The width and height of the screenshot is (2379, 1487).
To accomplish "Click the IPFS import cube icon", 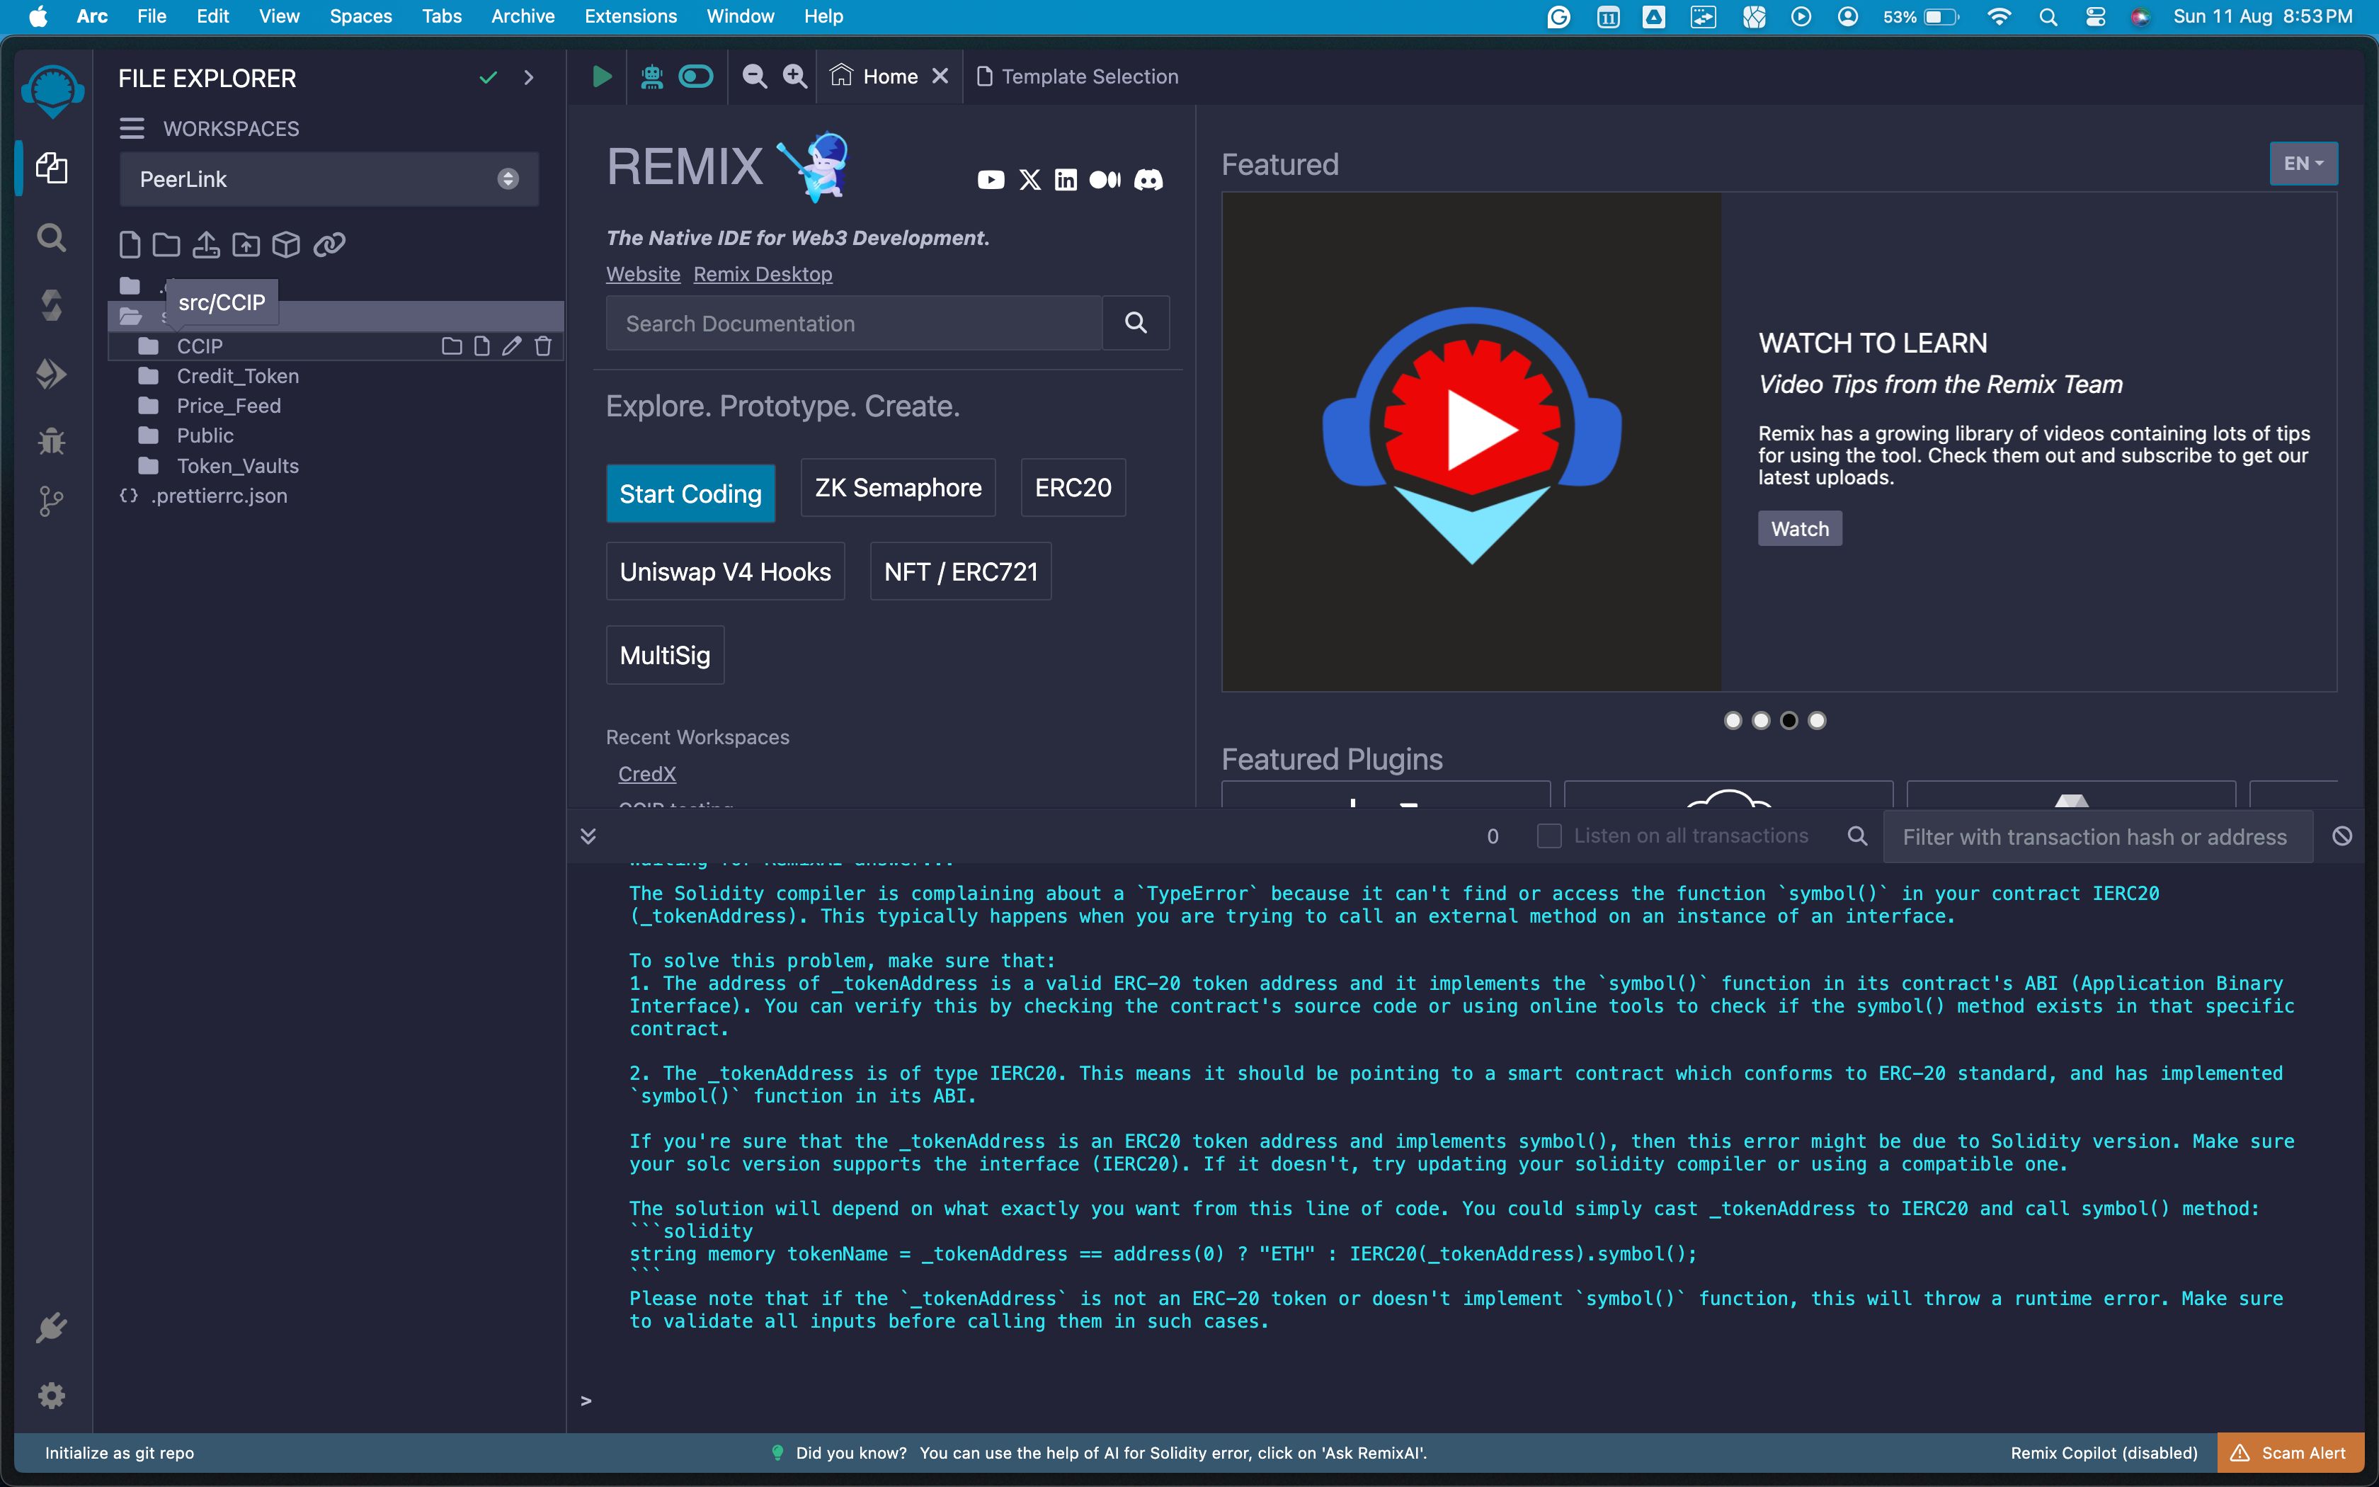I will (x=286, y=244).
